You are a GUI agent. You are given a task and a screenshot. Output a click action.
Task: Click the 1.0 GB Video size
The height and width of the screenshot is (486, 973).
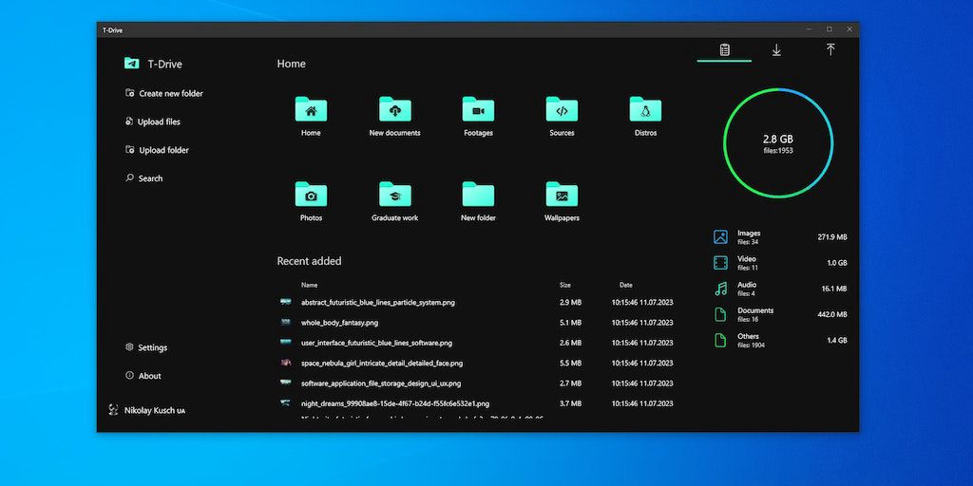836,263
